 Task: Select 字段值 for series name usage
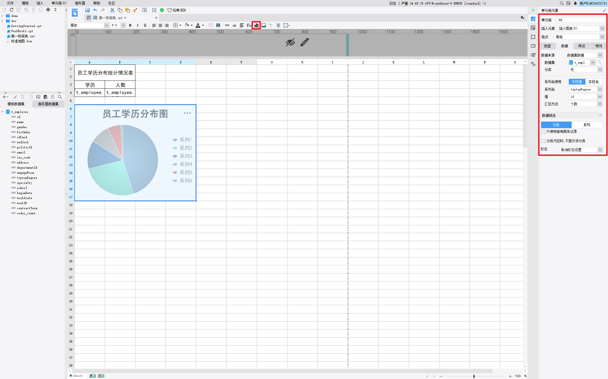coord(577,82)
